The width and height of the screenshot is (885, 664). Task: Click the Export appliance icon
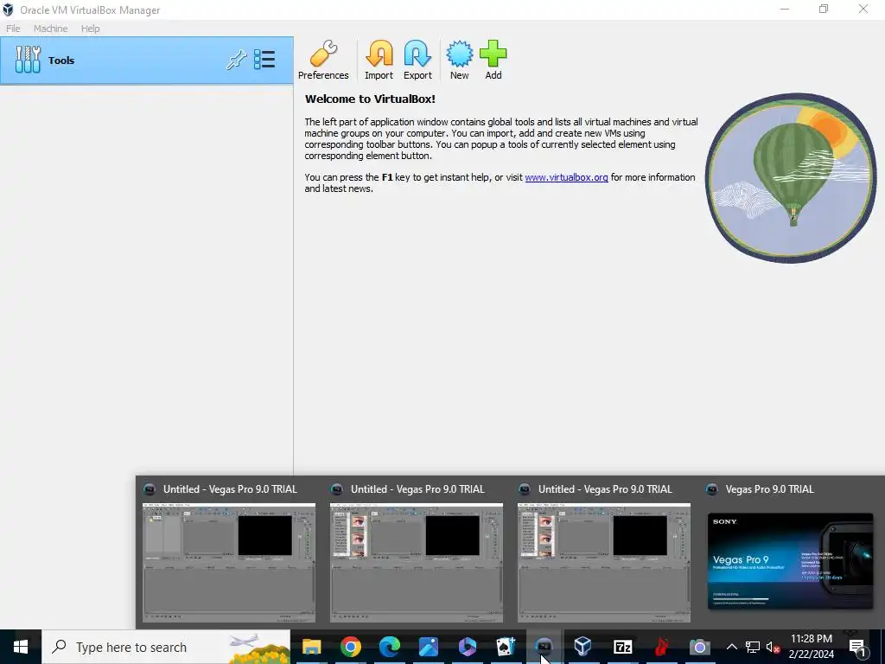[417, 60]
